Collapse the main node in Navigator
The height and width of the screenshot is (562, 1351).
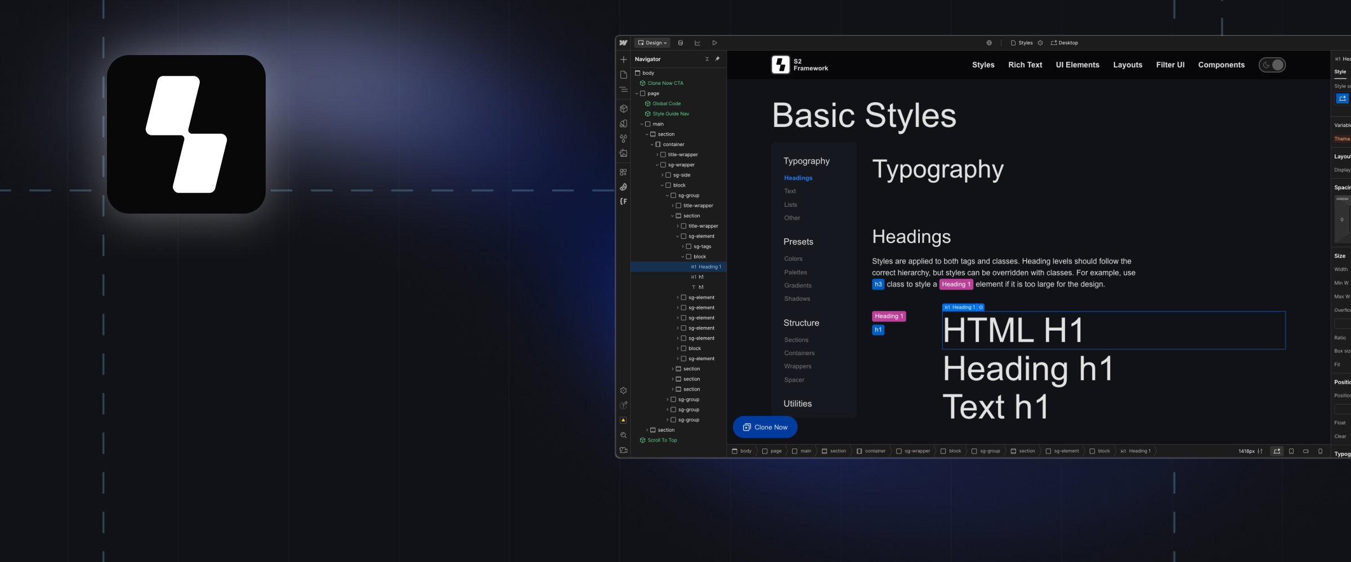(x=642, y=124)
